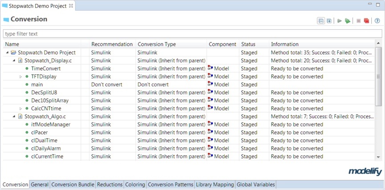
Task: Sort by the Name column header
Action: coord(42,44)
